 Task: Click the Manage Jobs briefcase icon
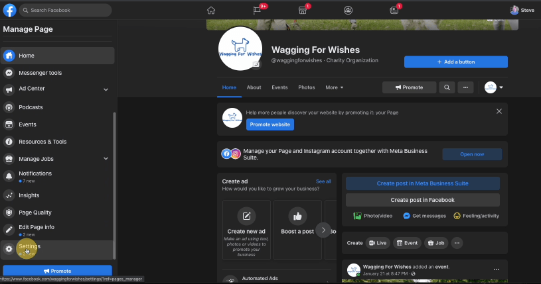[9, 159]
